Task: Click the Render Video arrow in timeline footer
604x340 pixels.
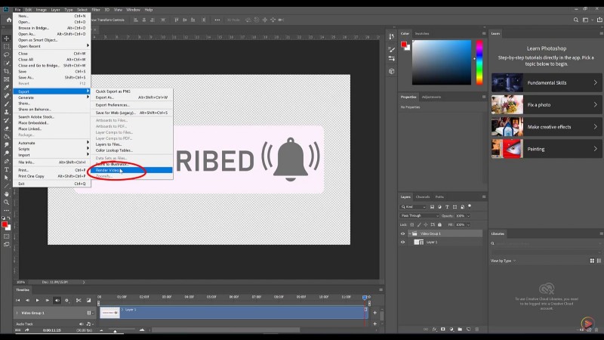Action: 27,330
